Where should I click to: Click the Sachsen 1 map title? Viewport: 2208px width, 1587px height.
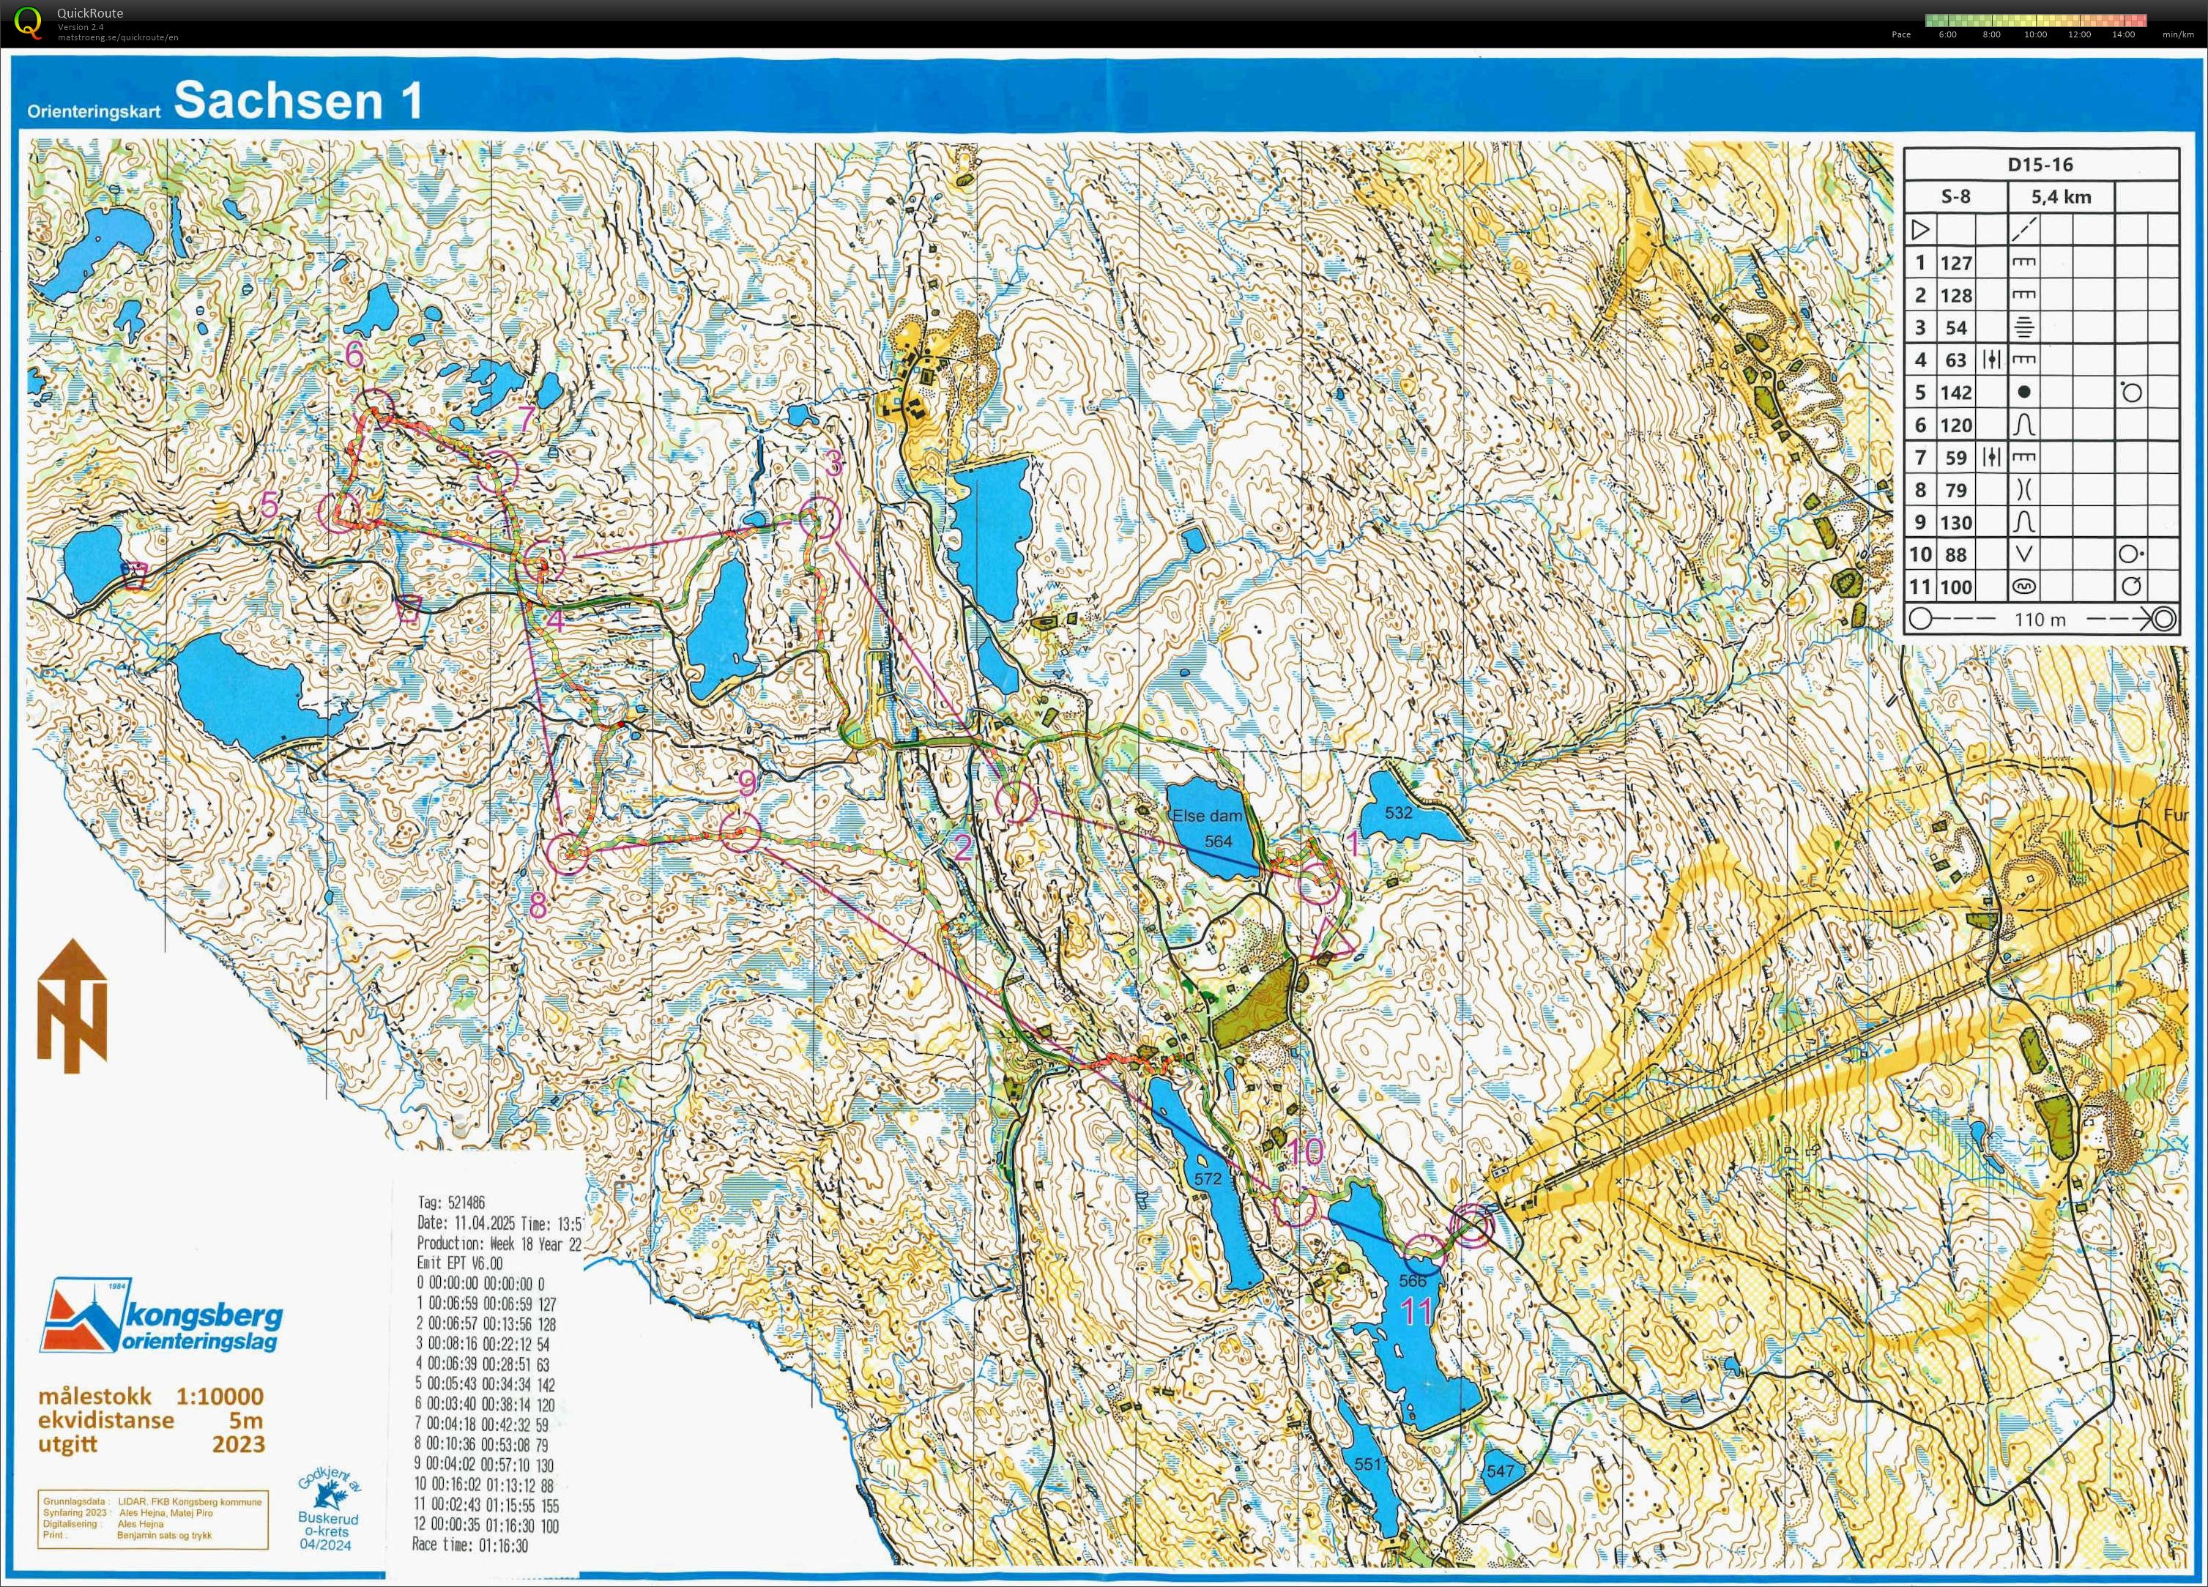pyautogui.click(x=299, y=100)
